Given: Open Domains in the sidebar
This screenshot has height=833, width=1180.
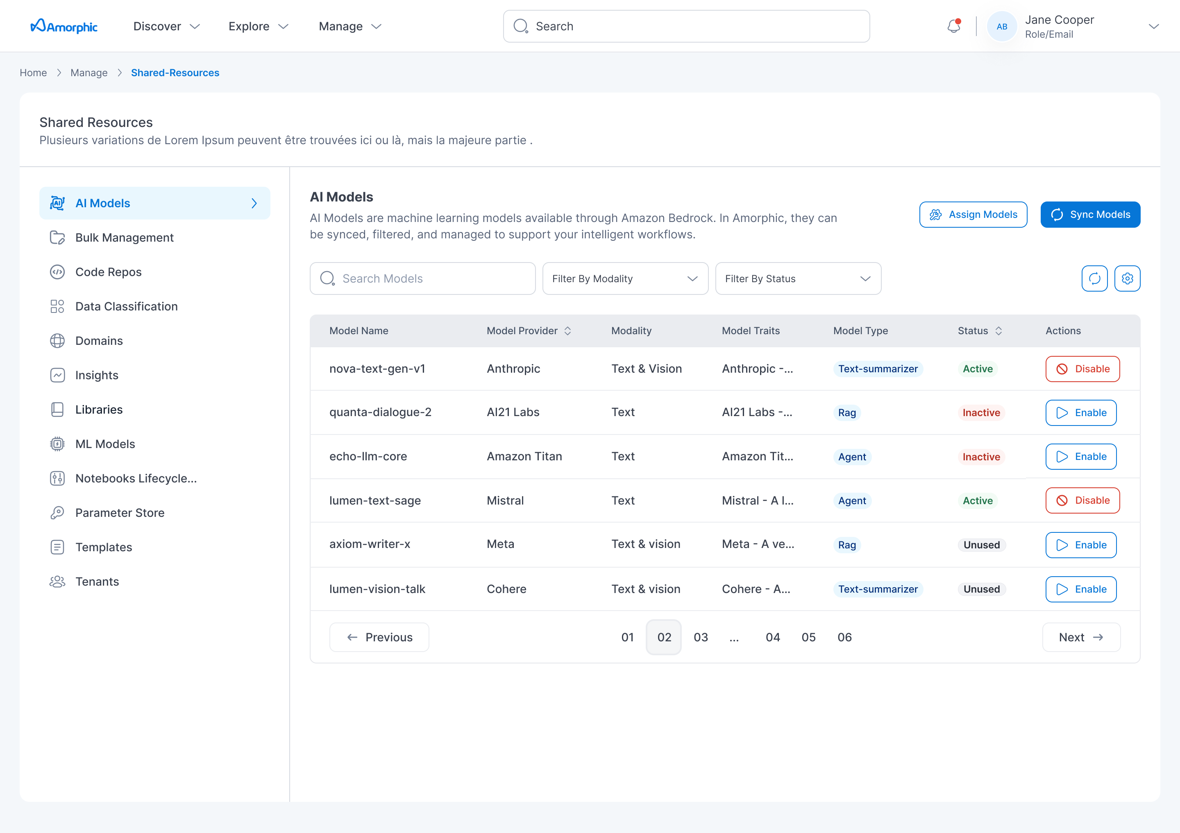Looking at the screenshot, I should point(99,340).
